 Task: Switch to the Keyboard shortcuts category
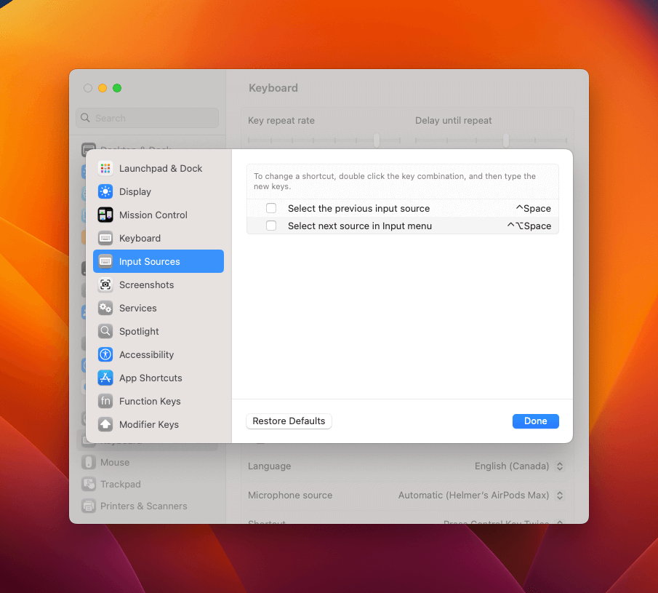click(x=159, y=238)
